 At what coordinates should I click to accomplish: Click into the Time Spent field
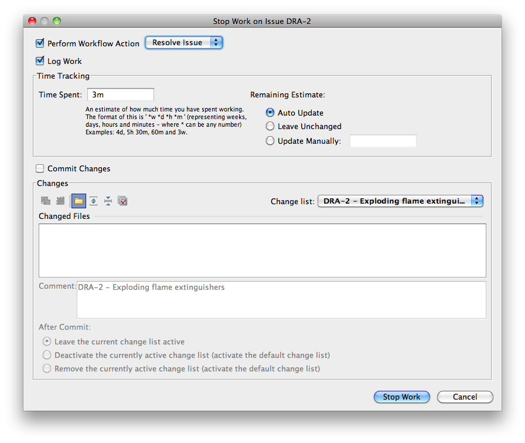click(x=121, y=94)
